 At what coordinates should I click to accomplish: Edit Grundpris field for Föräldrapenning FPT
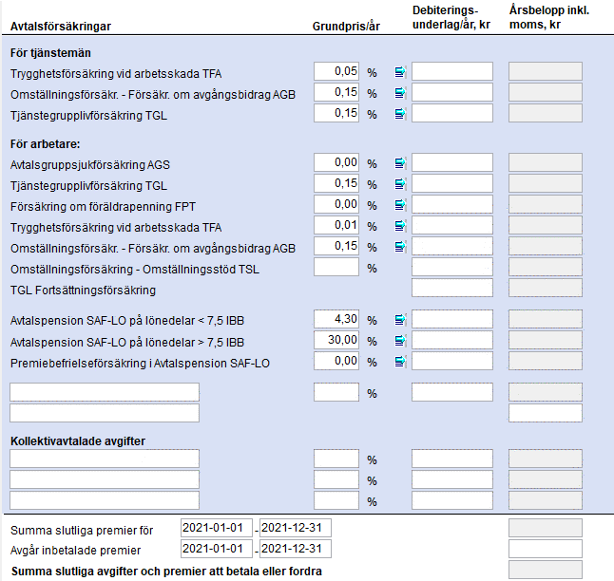[x=336, y=204]
